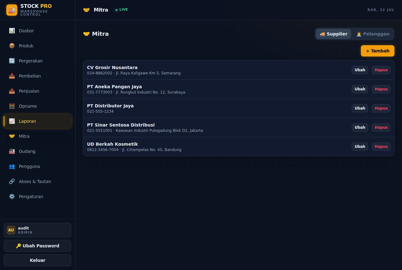Image resolution: width=402 pixels, height=270 pixels.
Task: Click the Penjualan outbox tray icon
Action: click(x=12, y=91)
